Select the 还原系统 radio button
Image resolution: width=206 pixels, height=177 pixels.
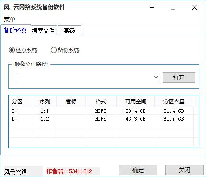(x=23, y=50)
